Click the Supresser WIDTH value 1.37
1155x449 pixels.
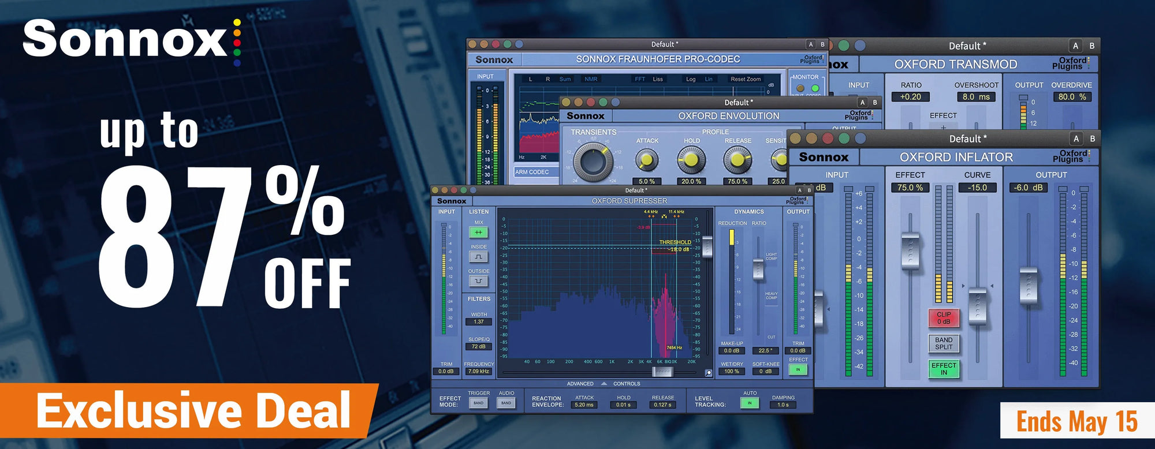pyautogui.click(x=479, y=322)
